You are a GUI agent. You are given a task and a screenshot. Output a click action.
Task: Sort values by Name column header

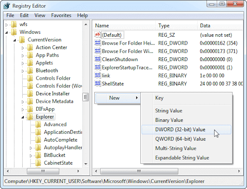pos(123,26)
